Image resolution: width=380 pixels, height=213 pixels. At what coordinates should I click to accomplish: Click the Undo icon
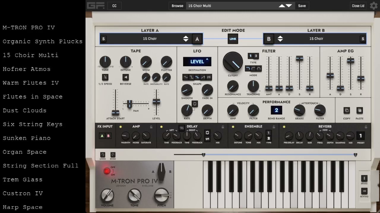coord(103,155)
